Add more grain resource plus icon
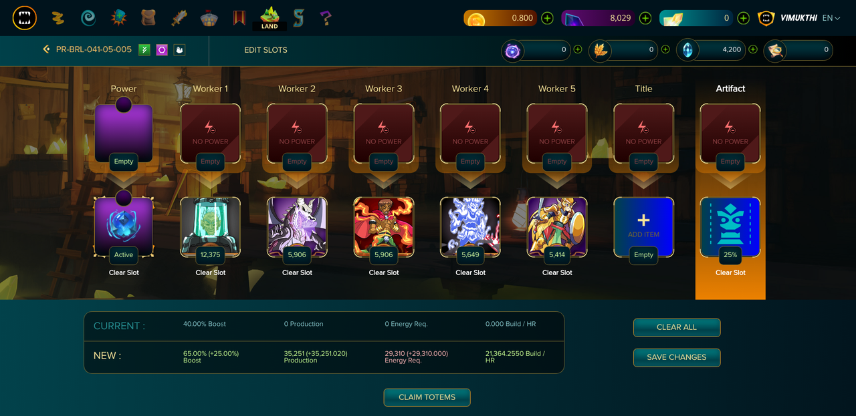Image resolution: width=856 pixels, height=416 pixels. 665,49
